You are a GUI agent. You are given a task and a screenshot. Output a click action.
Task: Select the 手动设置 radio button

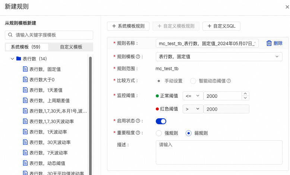159,81
